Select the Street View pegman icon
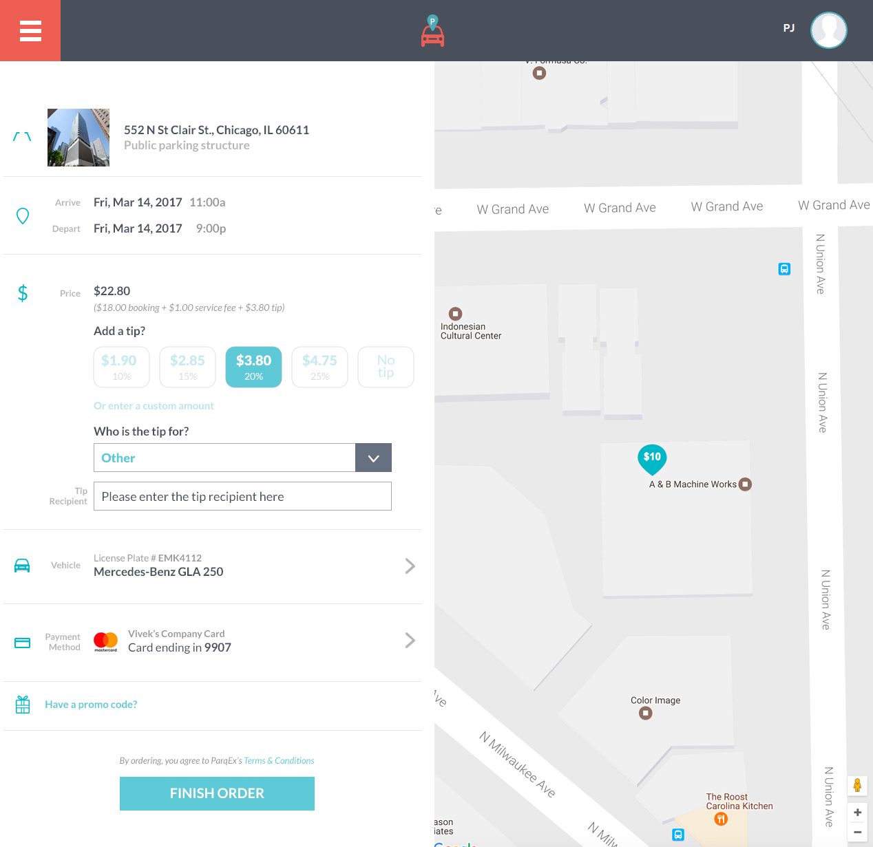Screen dimensions: 873x847 [857, 785]
